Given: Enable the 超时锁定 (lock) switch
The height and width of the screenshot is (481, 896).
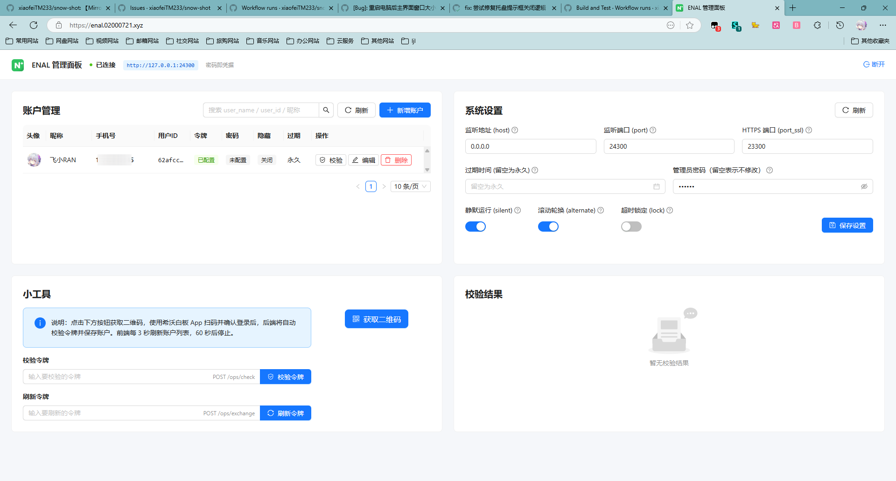Looking at the screenshot, I should click(631, 227).
